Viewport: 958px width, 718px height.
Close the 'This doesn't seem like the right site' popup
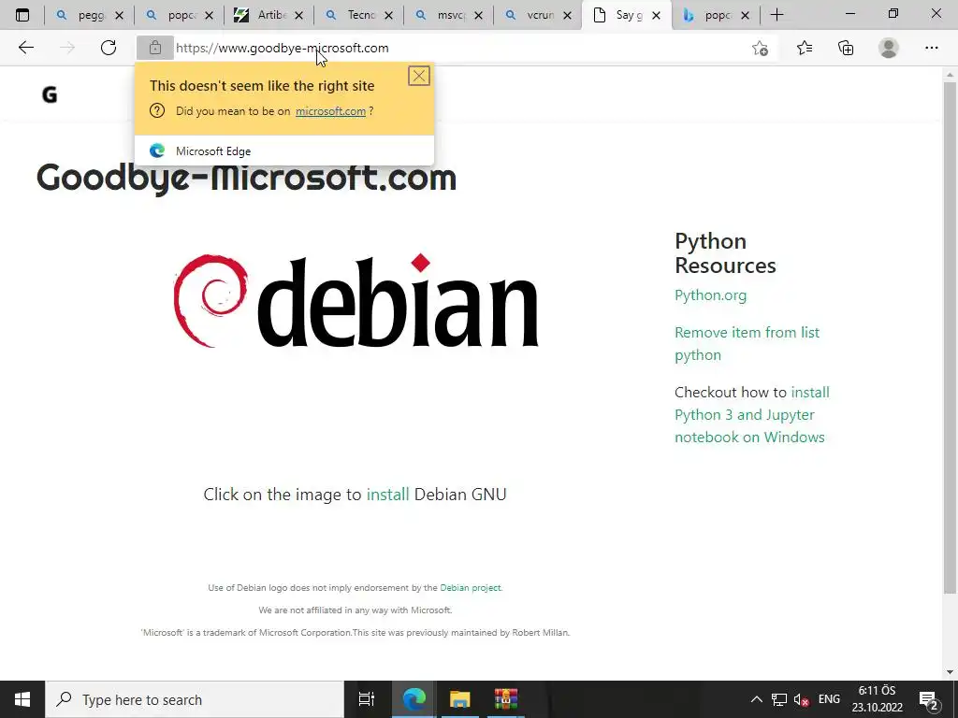point(418,76)
